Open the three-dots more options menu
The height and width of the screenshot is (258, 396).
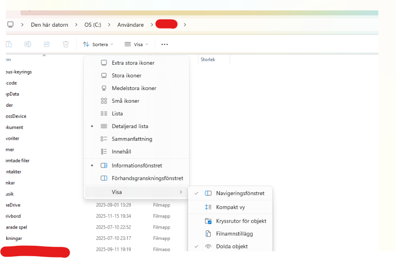pos(164,44)
